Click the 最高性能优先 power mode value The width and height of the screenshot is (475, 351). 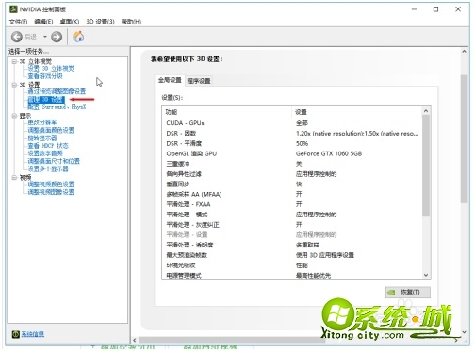tap(313, 276)
